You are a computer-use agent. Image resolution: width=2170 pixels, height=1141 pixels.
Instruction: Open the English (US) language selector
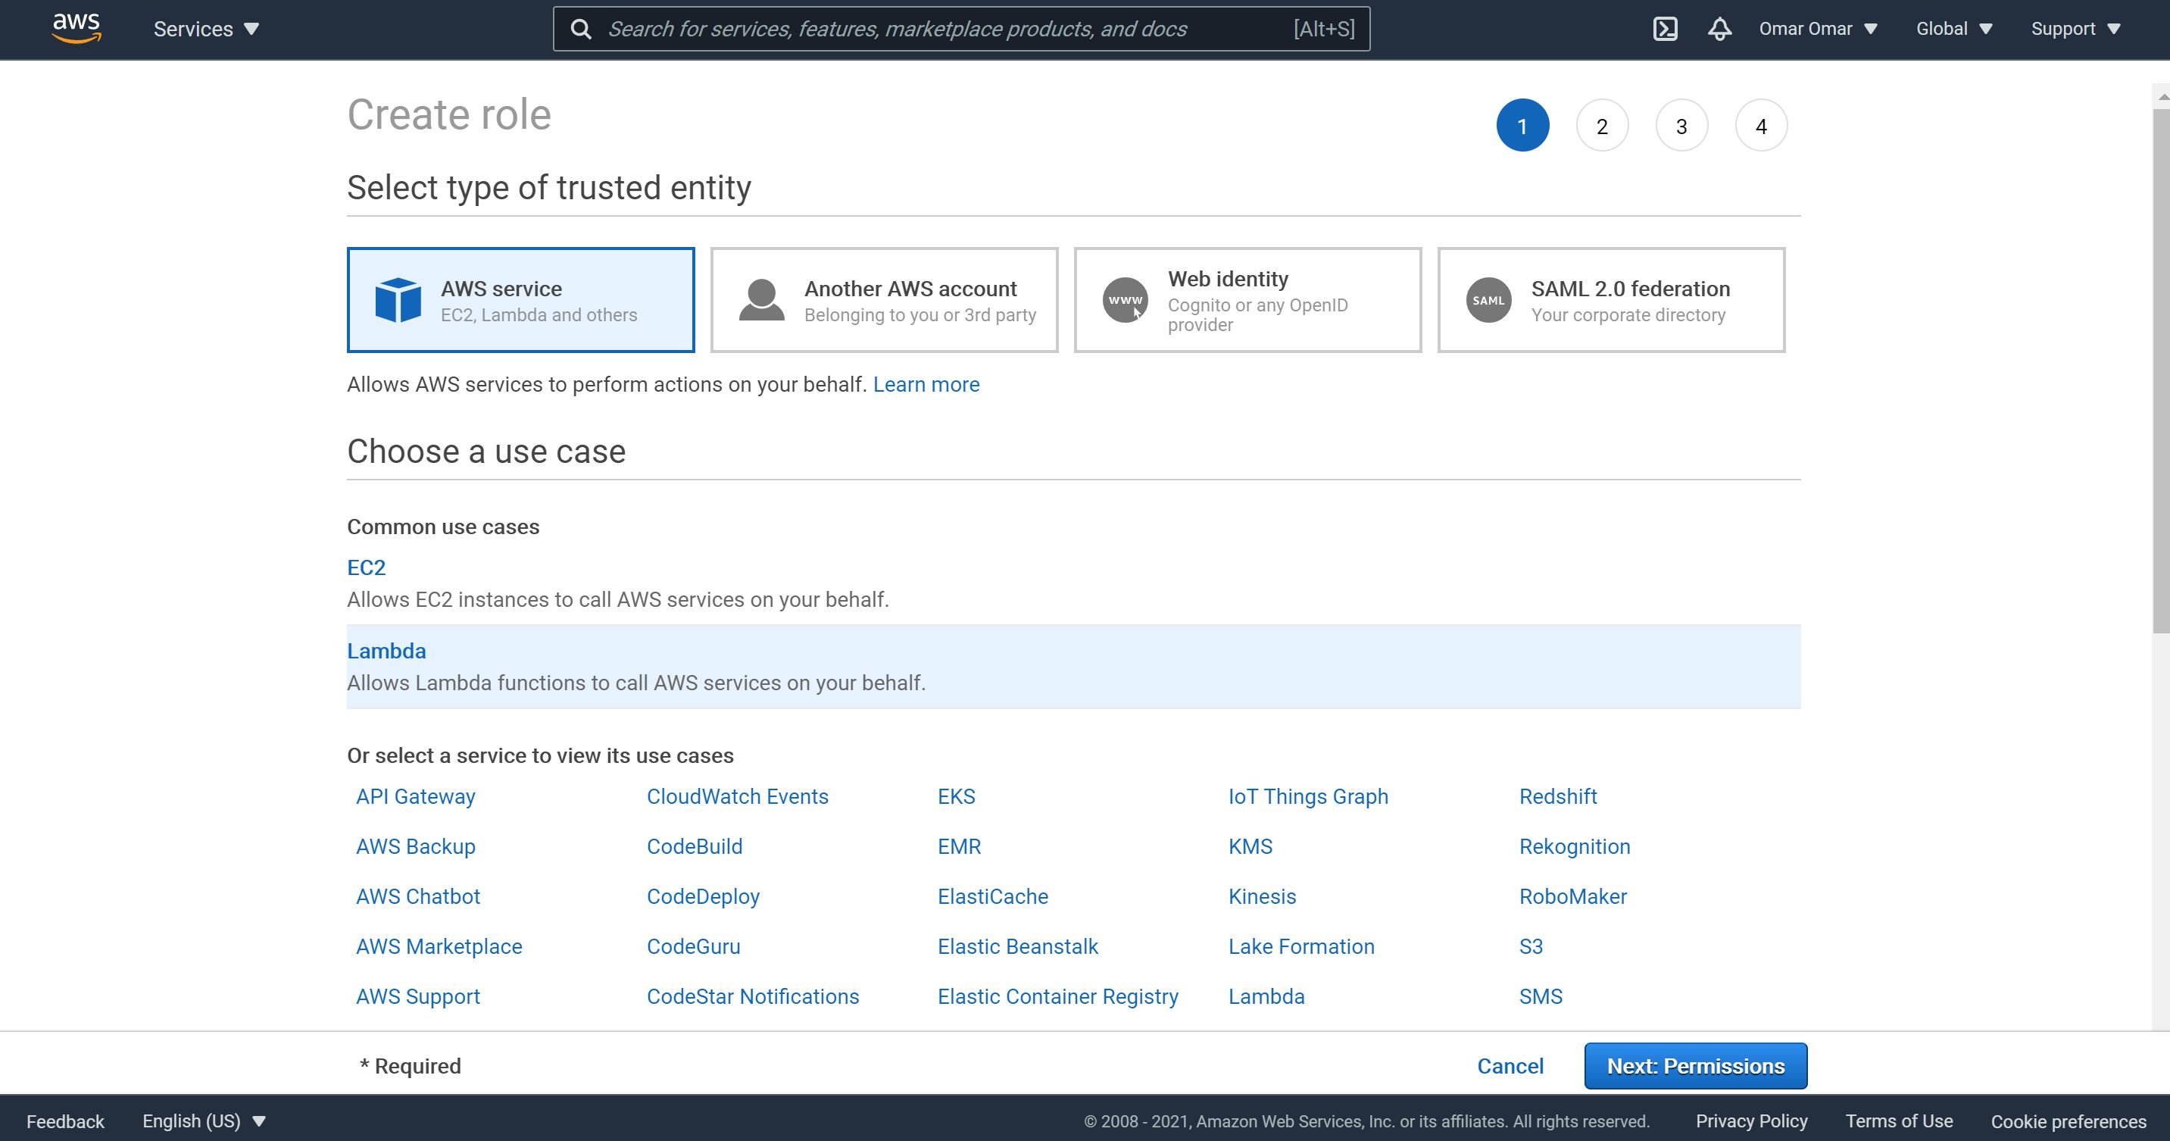[x=204, y=1121]
